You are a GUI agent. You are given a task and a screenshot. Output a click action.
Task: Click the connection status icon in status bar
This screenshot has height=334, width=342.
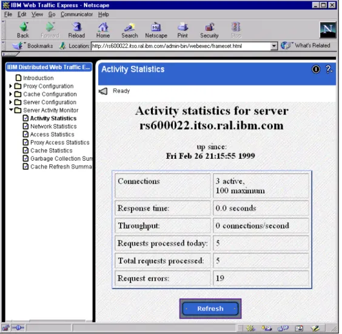(x=18, y=327)
